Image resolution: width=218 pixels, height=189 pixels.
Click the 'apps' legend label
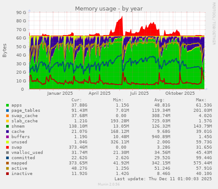(x=17, y=105)
